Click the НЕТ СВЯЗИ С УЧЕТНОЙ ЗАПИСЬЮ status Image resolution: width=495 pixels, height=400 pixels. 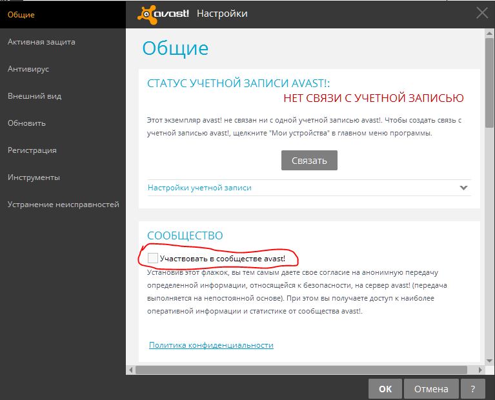[x=374, y=98]
